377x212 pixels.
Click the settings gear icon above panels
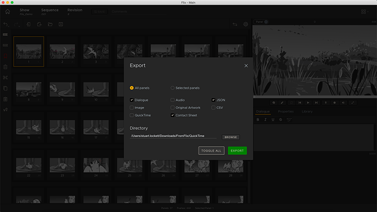click(x=246, y=24)
